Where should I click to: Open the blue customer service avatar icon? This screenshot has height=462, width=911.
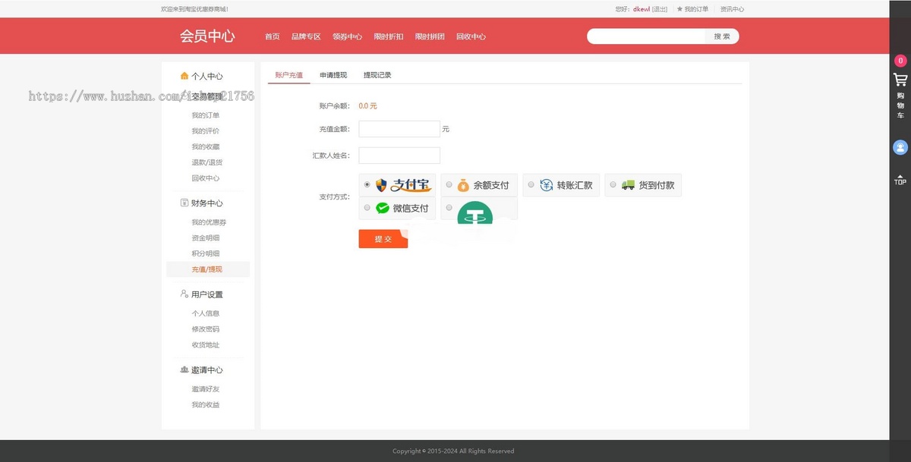click(900, 148)
